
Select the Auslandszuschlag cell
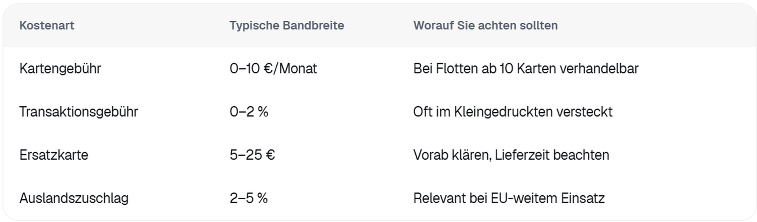(x=74, y=198)
